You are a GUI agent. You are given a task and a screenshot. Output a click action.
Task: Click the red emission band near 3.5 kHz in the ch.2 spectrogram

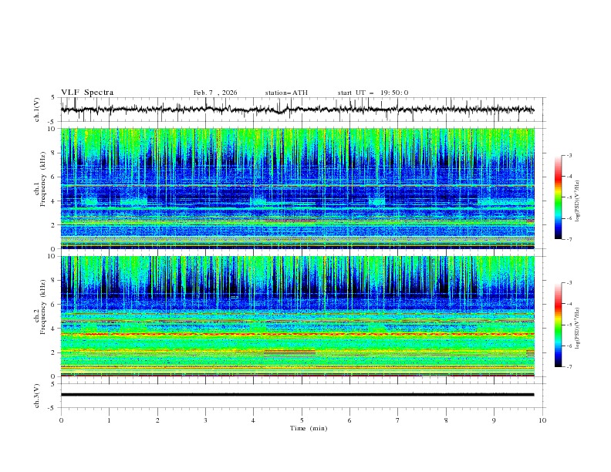pyautogui.click(x=297, y=335)
